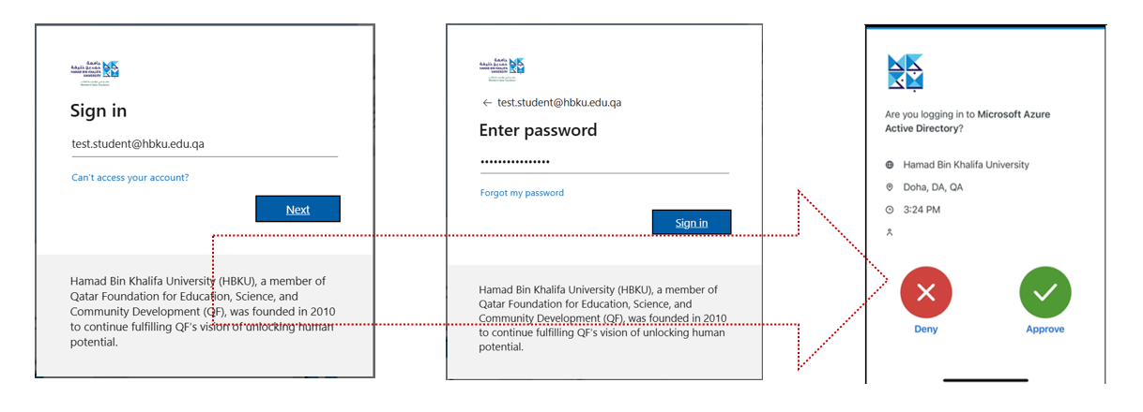Screen dimensions: 1143x412
Task: Open the Can't access your account link
Action: click(x=130, y=177)
